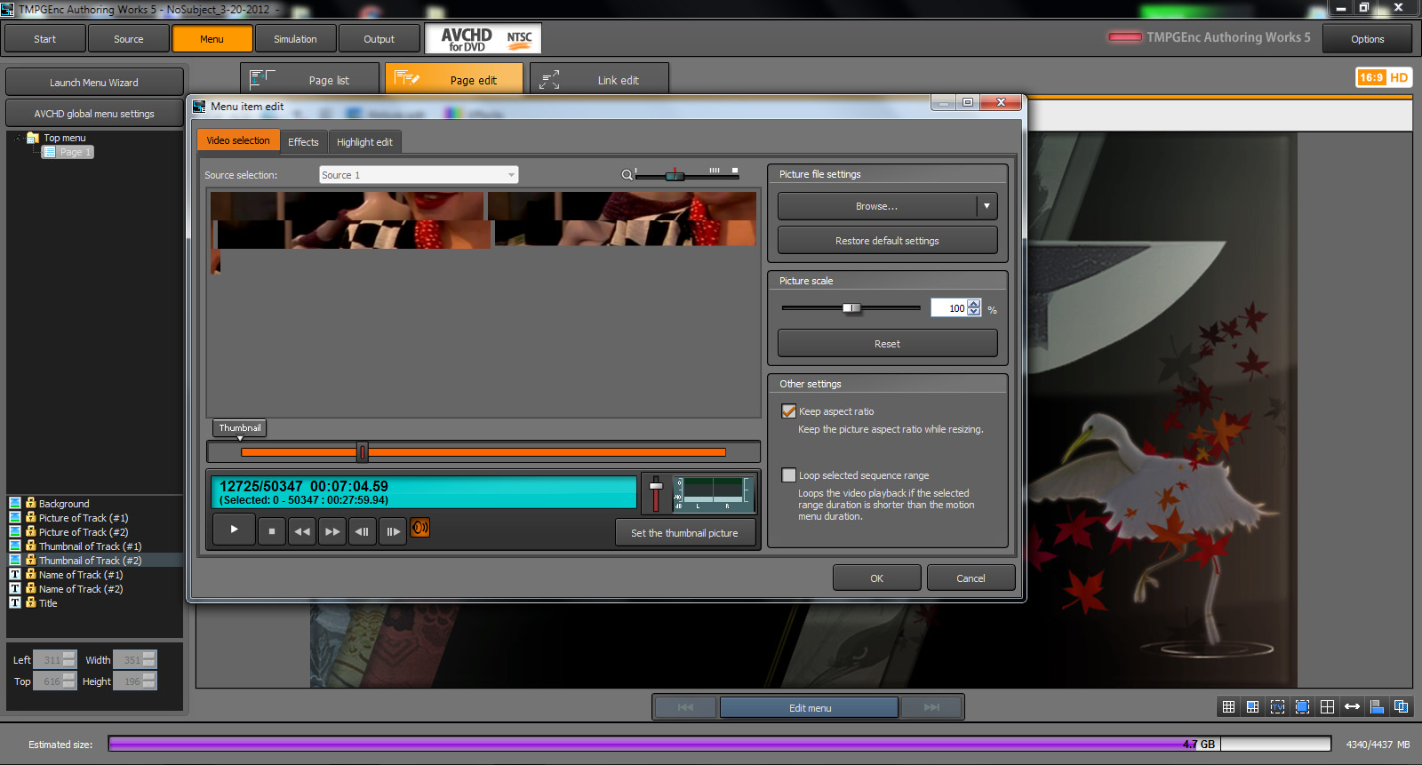This screenshot has height=765, width=1422.
Task: Click the thumbnail zoom slider handle
Action: click(x=675, y=175)
